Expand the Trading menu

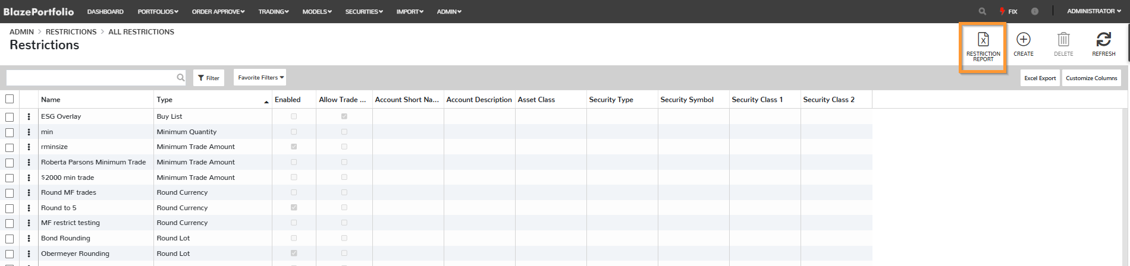pos(274,11)
